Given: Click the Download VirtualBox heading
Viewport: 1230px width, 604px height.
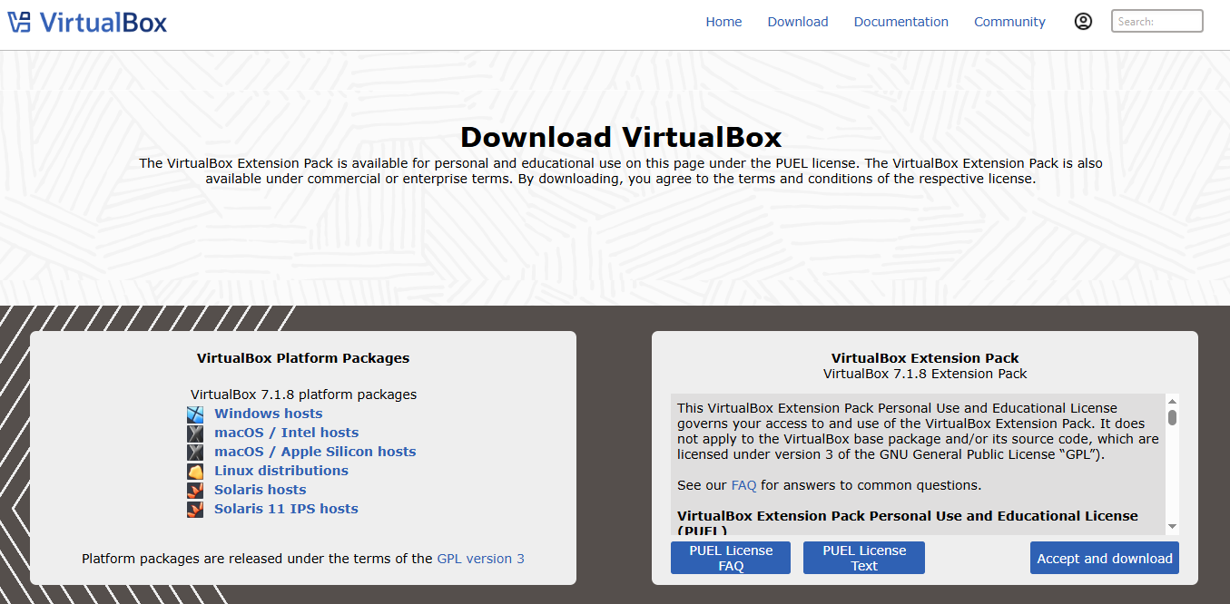Looking at the screenshot, I should pyautogui.click(x=621, y=137).
